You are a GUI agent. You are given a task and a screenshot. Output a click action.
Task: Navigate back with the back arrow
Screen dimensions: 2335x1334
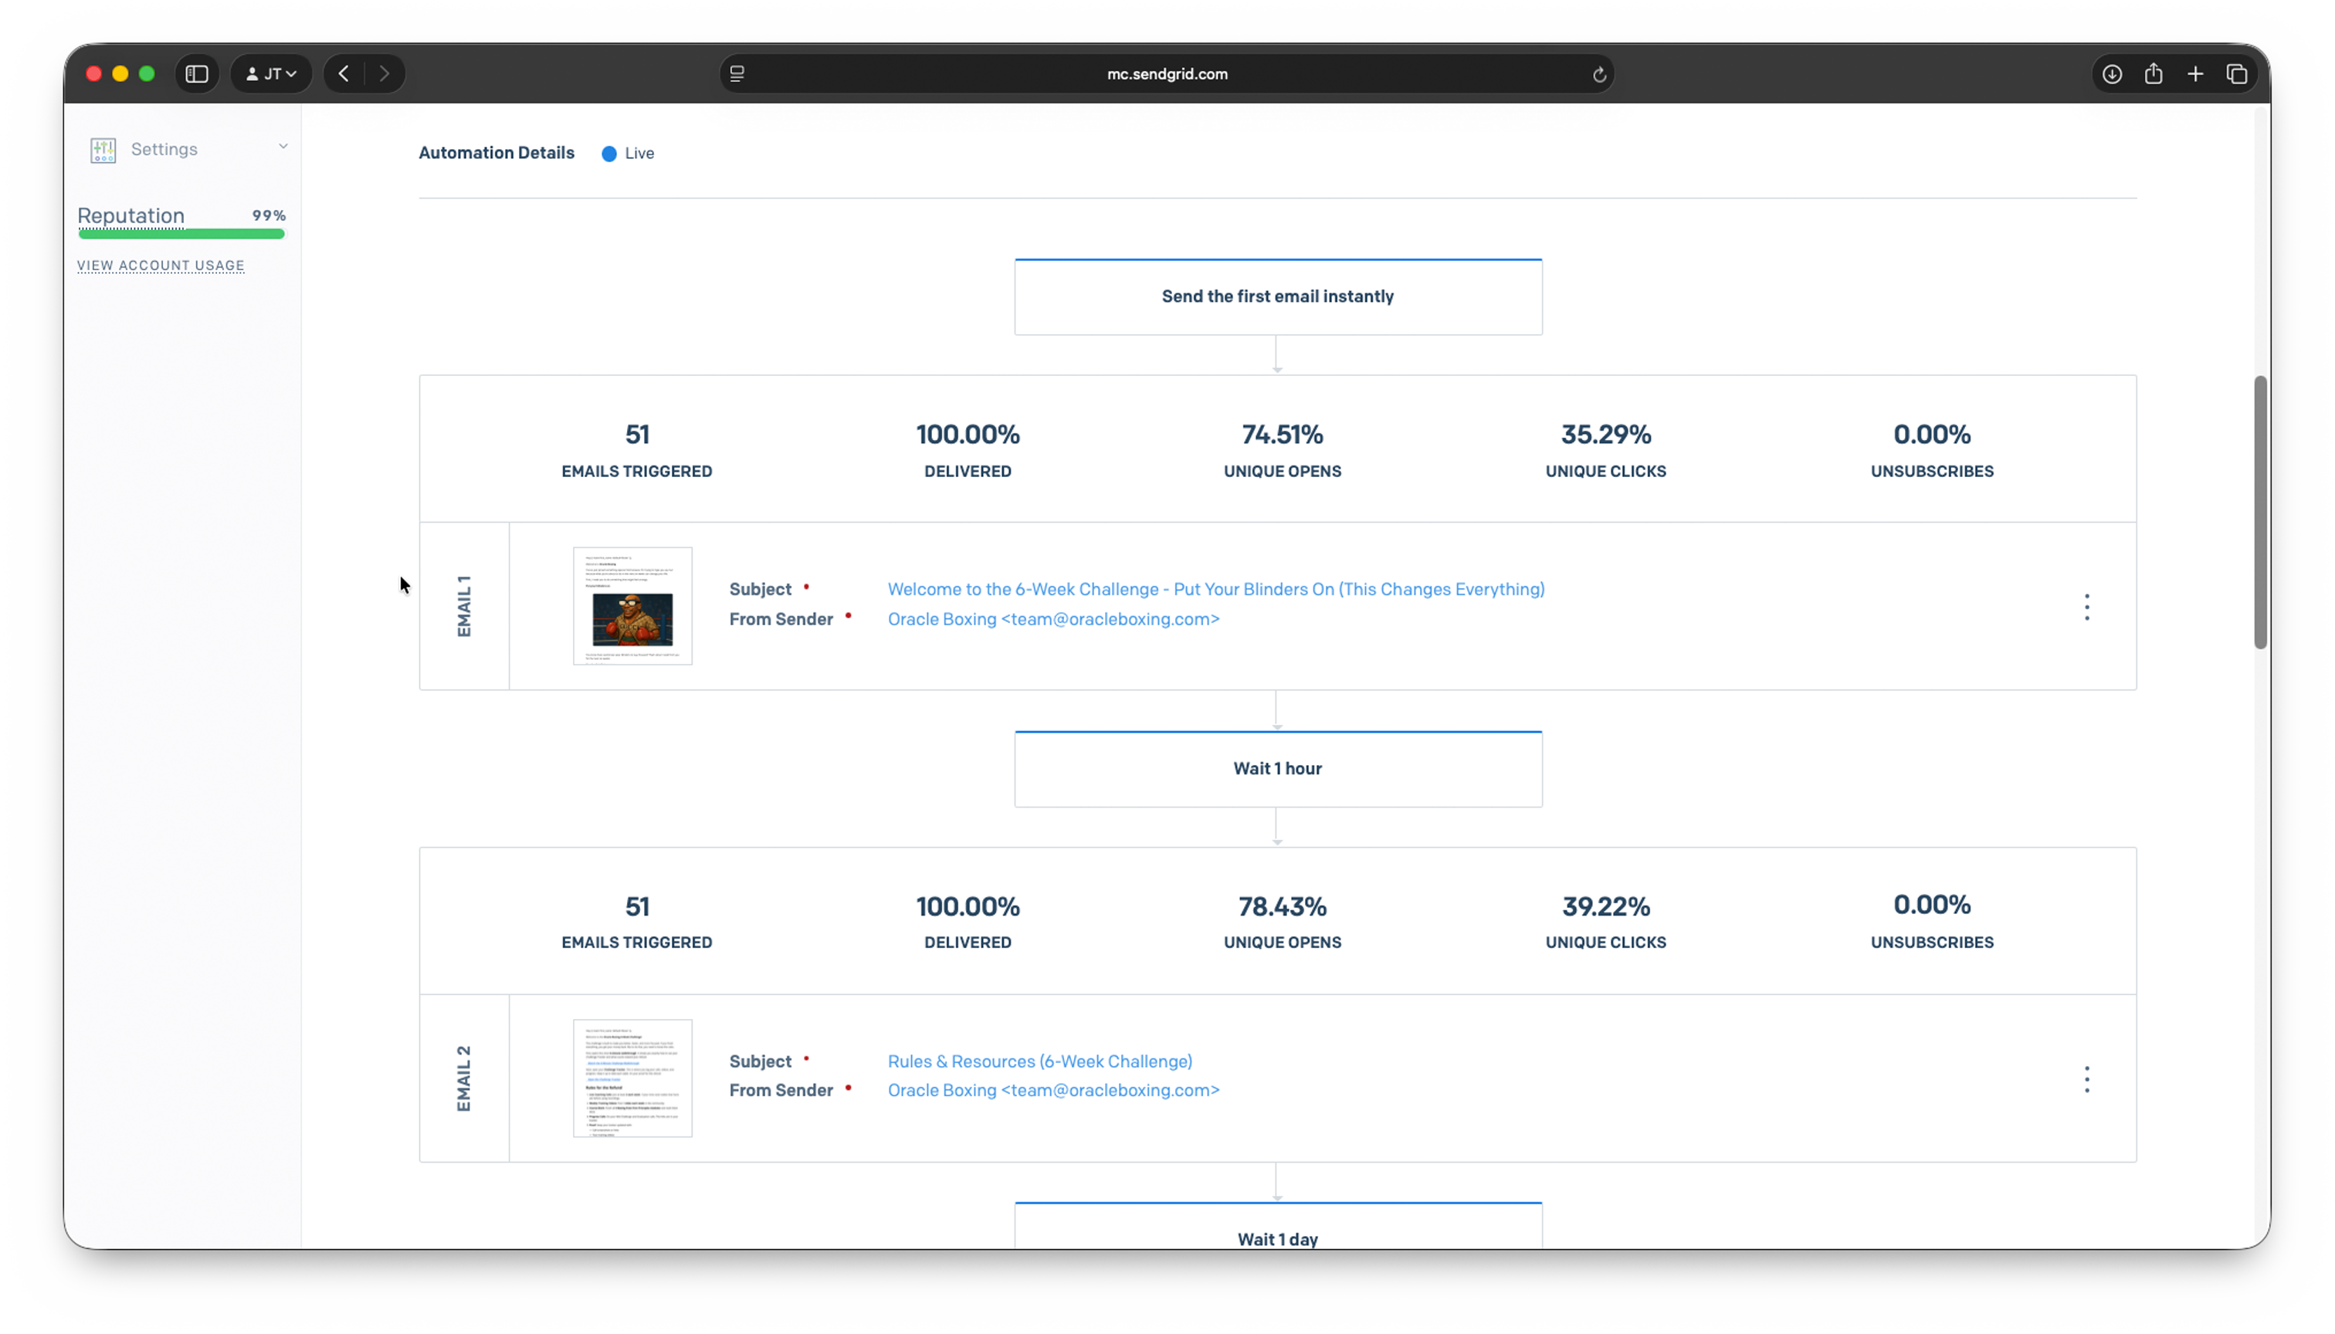[344, 73]
